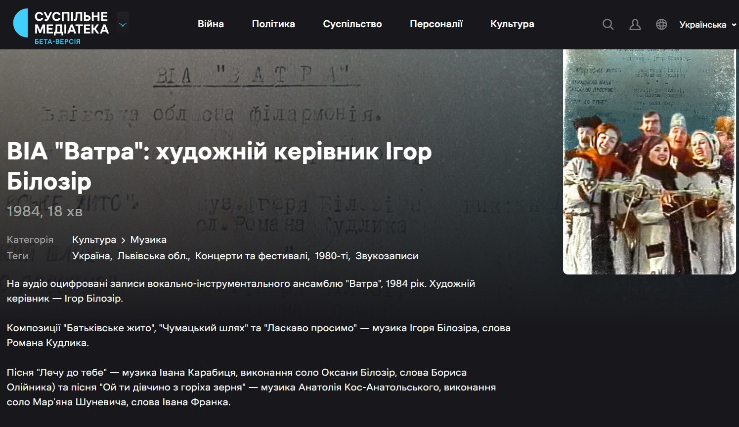Select the Звукозаписи tag
This screenshot has height=427, width=739.
pyautogui.click(x=387, y=256)
